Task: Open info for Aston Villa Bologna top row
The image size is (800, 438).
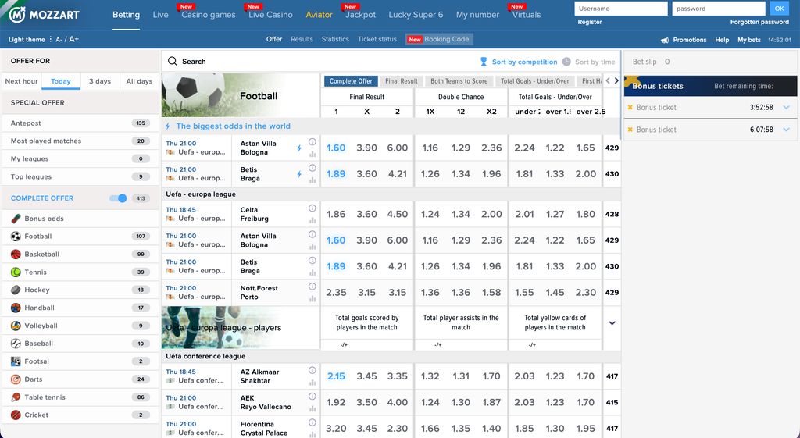Action: (x=312, y=142)
